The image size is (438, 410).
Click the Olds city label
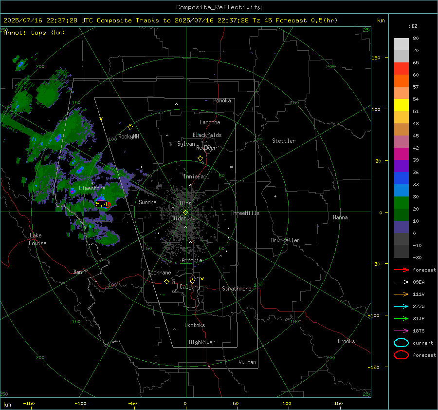[x=185, y=203]
